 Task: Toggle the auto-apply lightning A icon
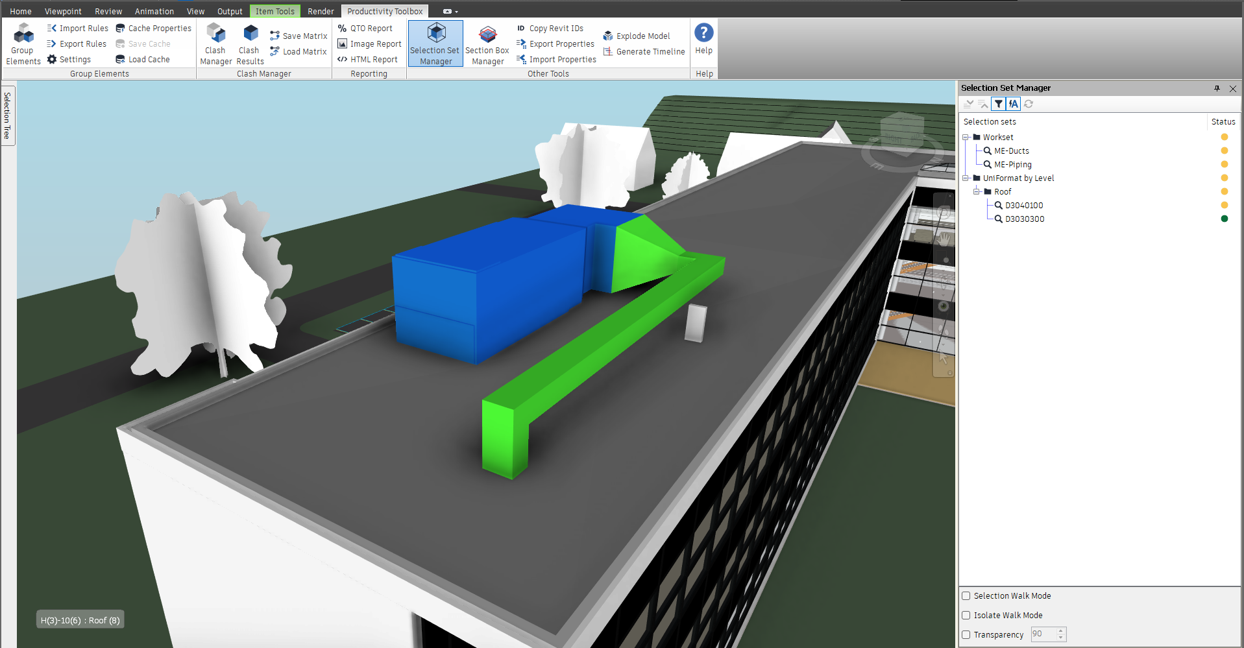point(1014,104)
